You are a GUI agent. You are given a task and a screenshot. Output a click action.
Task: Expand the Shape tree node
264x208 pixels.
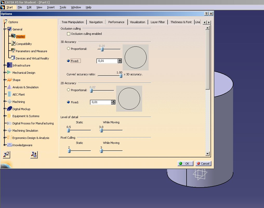tap(5, 80)
